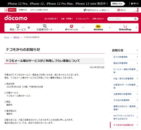This screenshot has height=130, width=141.
Task: Open 全ての新着情報 sidebar item
Action: 124,57
